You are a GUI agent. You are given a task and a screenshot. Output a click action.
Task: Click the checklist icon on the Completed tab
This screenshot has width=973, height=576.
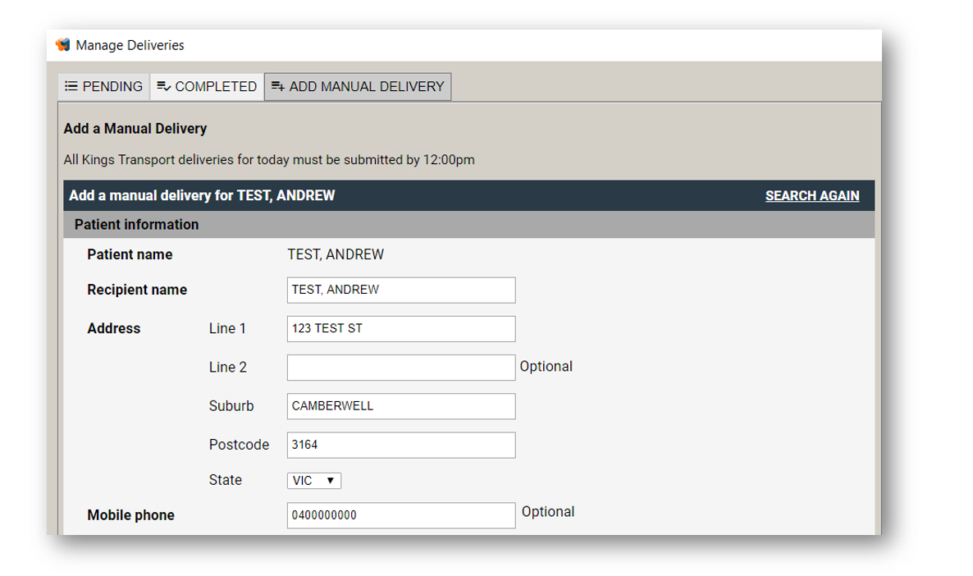[x=164, y=86]
